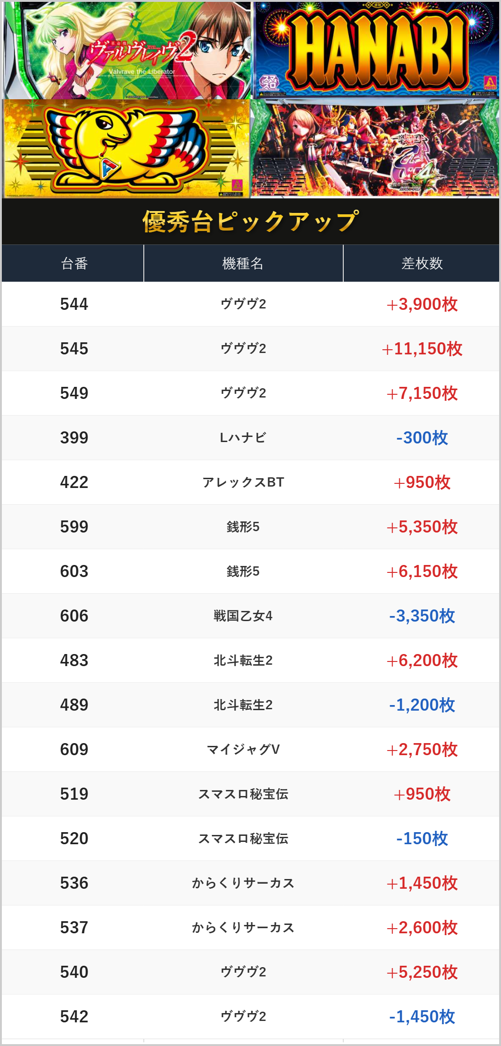The height and width of the screenshot is (1046, 501).
Task: Click the 台番 column header
Action: point(74,263)
